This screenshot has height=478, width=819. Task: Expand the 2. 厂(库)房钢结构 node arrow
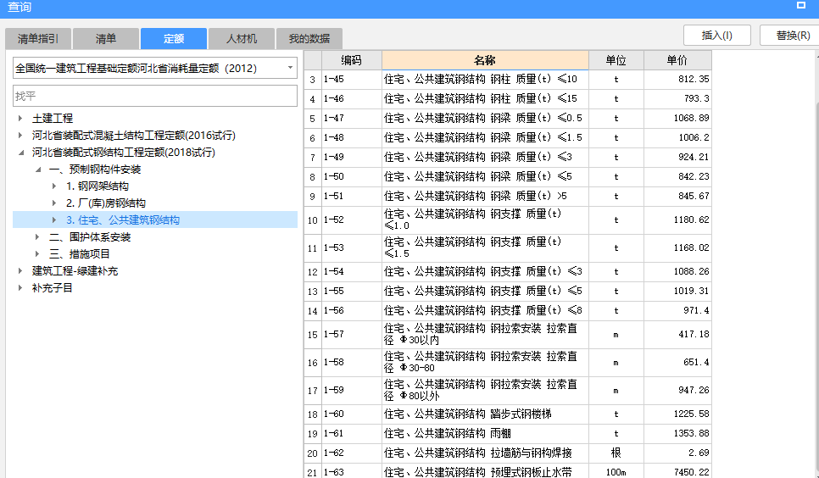(x=54, y=203)
